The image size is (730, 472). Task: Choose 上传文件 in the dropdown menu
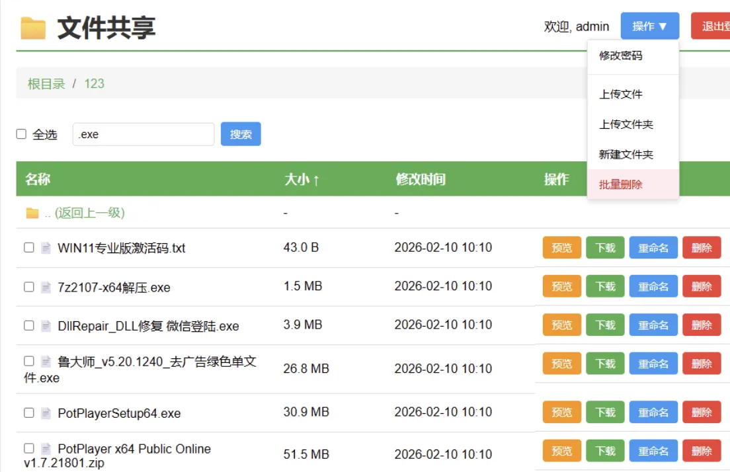coord(619,94)
